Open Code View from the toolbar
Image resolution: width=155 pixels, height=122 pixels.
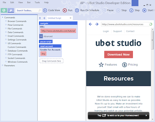pos(51,10)
